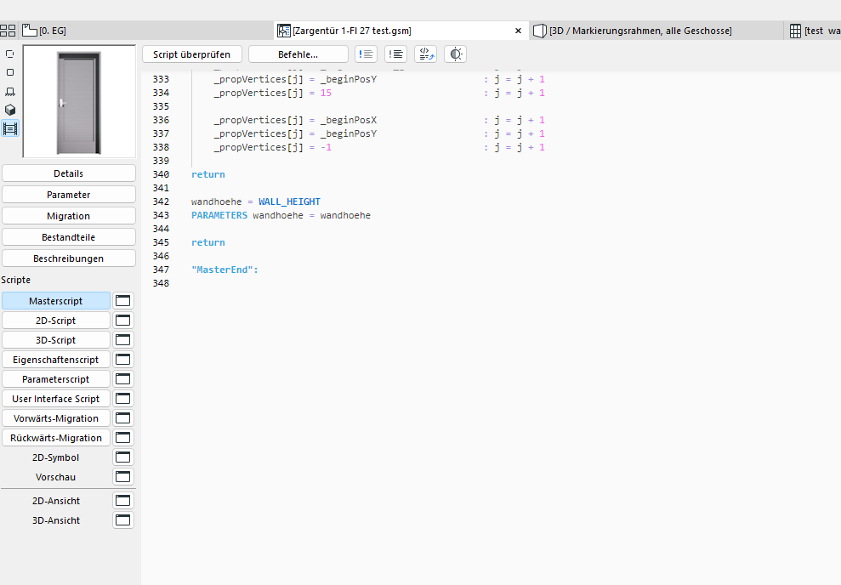Select the User Interface Script entry
Image resolution: width=841 pixels, height=585 pixels.
coord(56,399)
